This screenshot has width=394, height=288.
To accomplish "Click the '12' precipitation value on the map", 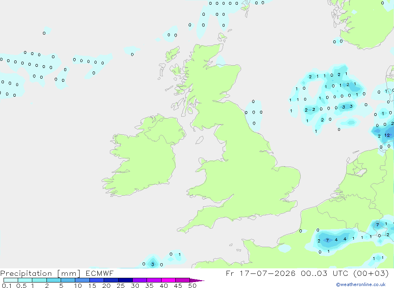I will pos(387,135).
